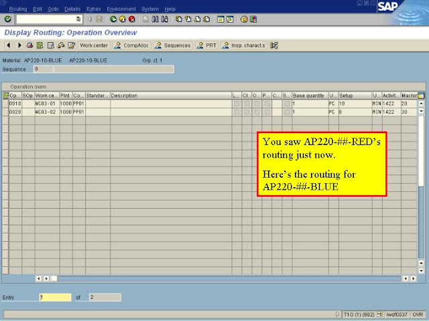Expand the status bar triangle before T1O
The width and height of the screenshot is (429, 321).
point(337,314)
